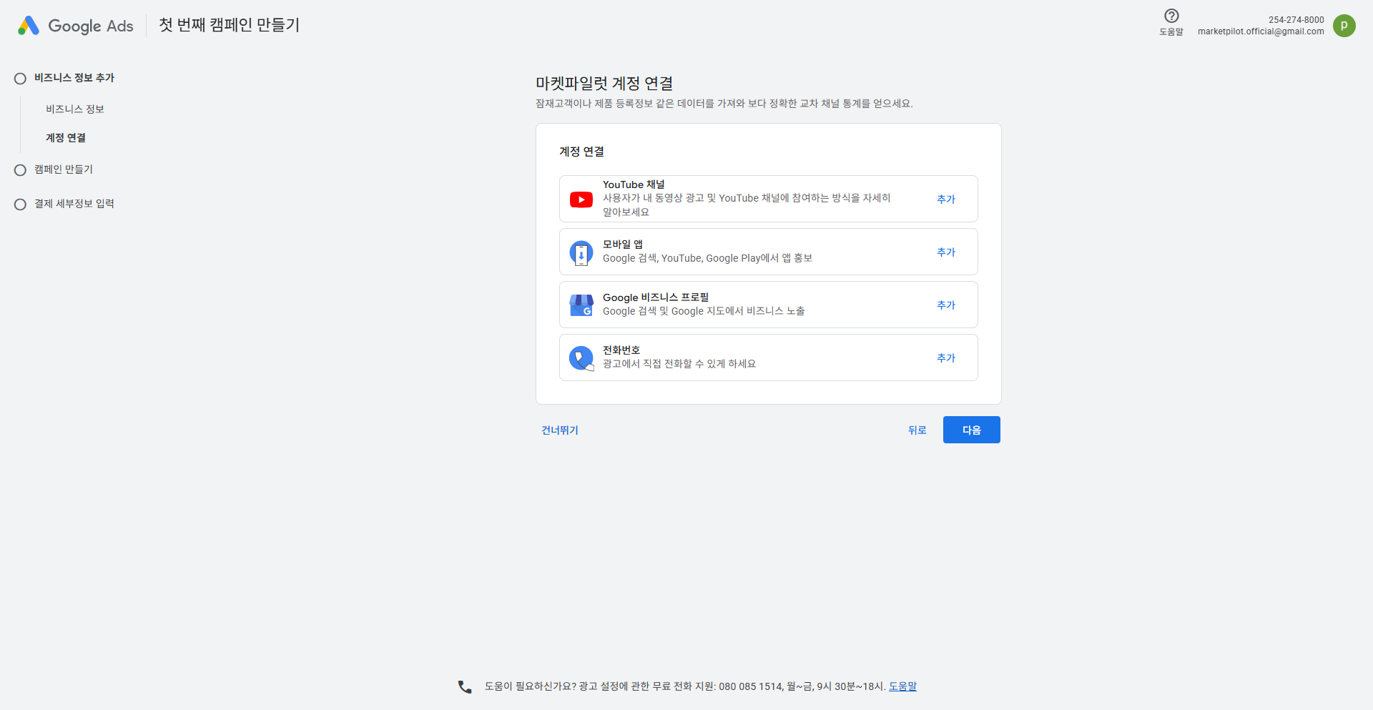
Task: Click the marketpilot.official@gmail.com account text
Action: [x=1261, y=31]
